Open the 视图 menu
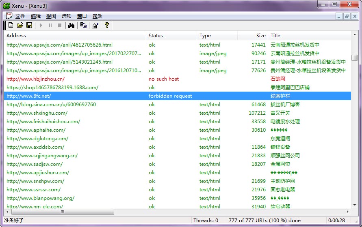This screenshot has width=362, height=227. [51, 16]
